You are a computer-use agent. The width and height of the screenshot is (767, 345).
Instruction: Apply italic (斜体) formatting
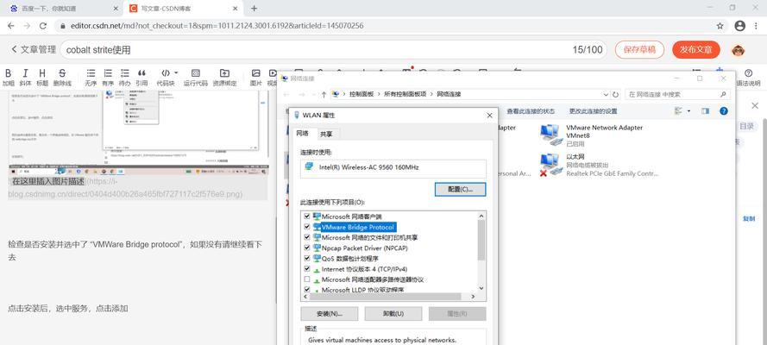pyautogui.click(x=25, y=78)
